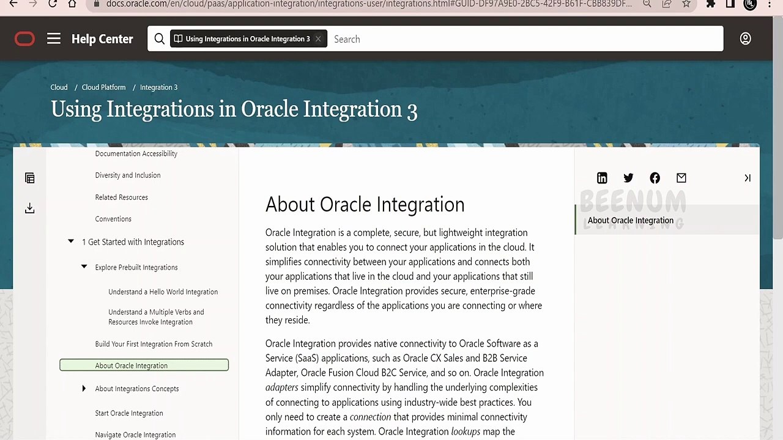Click the Help Center title link
783x440 pixels.
click(x=102, y=39)
